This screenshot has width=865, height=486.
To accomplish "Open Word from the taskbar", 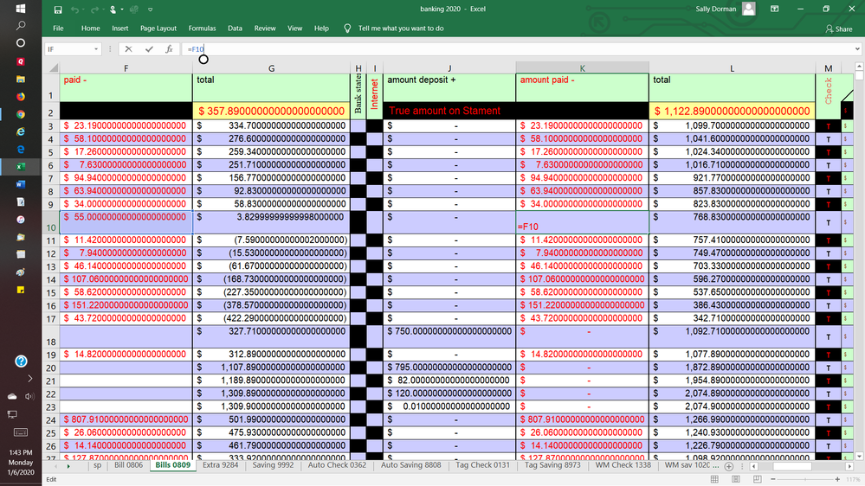I will pos(21,184).
